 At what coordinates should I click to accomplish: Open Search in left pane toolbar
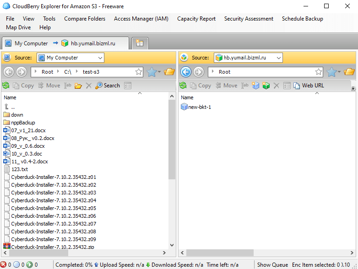coord(108,86)
